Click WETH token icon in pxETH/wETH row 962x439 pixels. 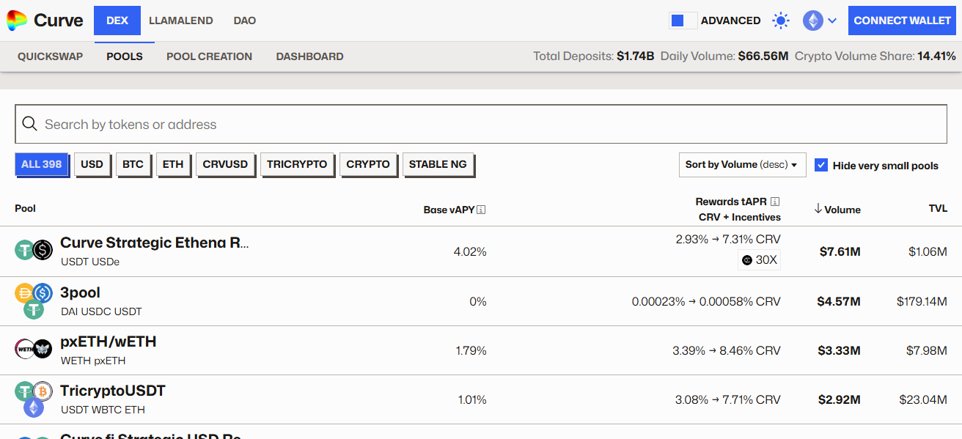[25, 349]
